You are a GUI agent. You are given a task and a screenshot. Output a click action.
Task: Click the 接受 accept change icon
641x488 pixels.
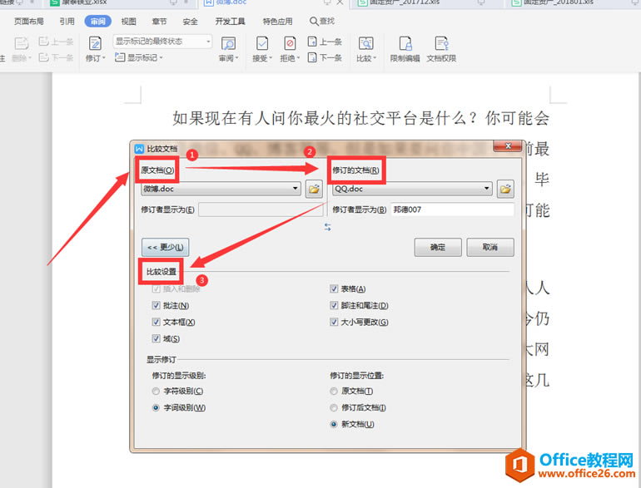262,43
